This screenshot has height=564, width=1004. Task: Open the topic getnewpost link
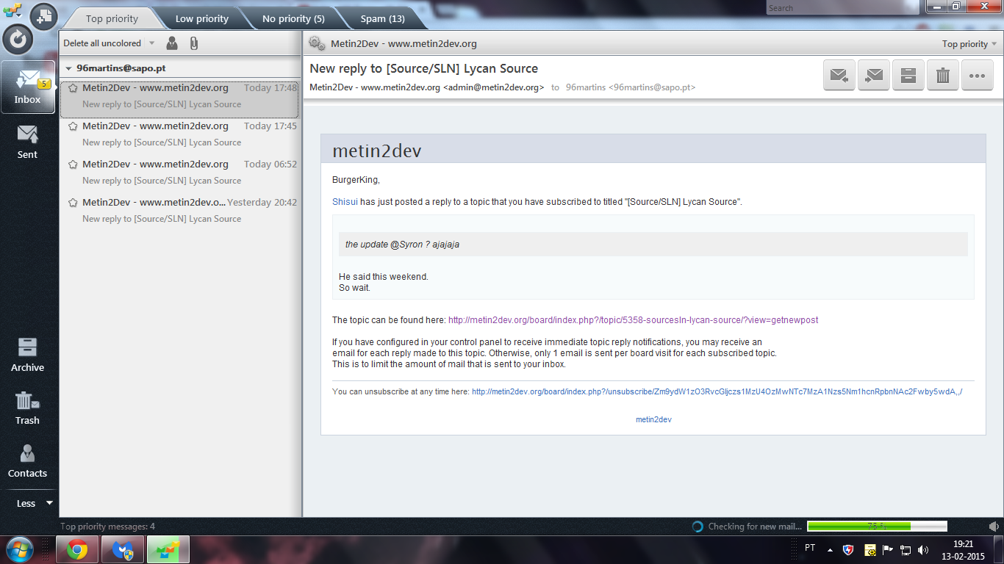633,320
